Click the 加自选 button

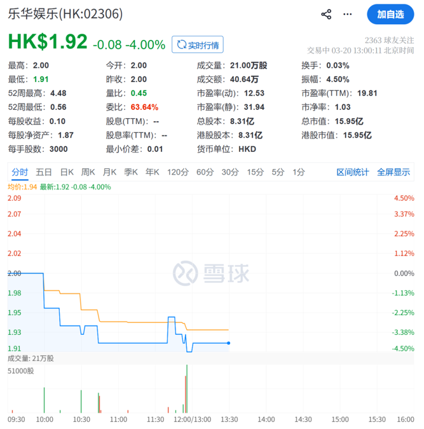390,14
